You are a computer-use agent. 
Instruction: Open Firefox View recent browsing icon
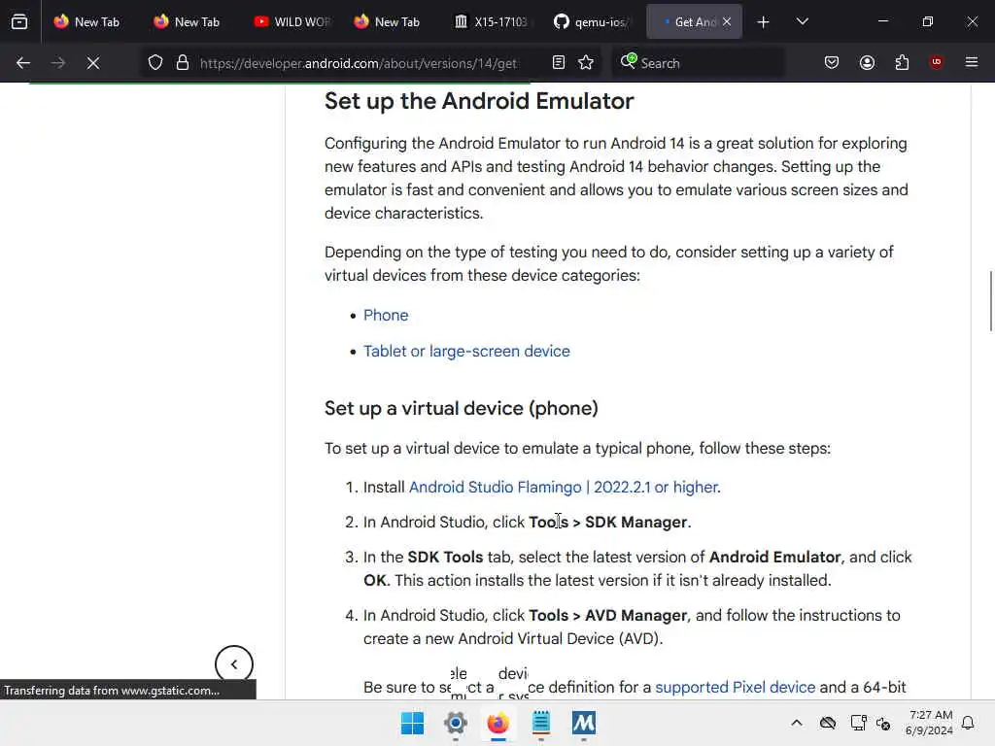click(x=19, y=22)
